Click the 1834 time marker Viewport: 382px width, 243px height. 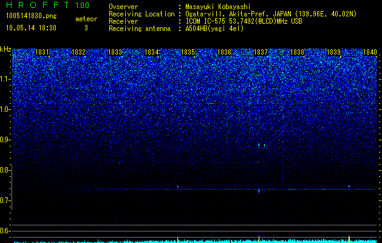tap(152, 52)
